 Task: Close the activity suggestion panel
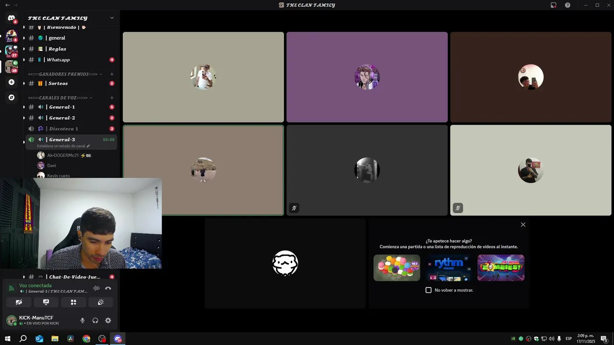tap(523, 225)
